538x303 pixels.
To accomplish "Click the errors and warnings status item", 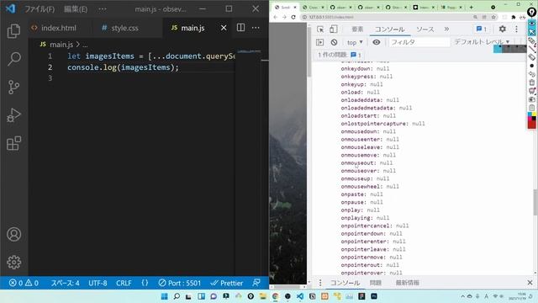I will pos(24,283).
